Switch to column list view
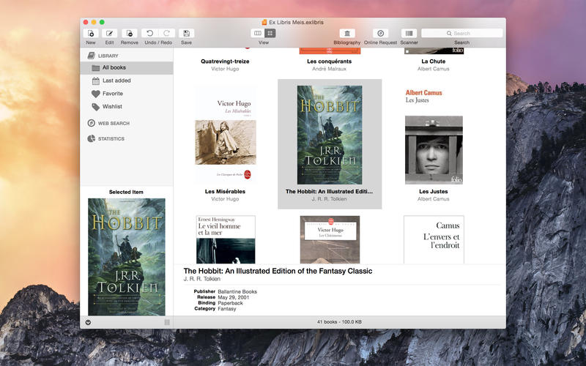 click(x=257, y=33)
